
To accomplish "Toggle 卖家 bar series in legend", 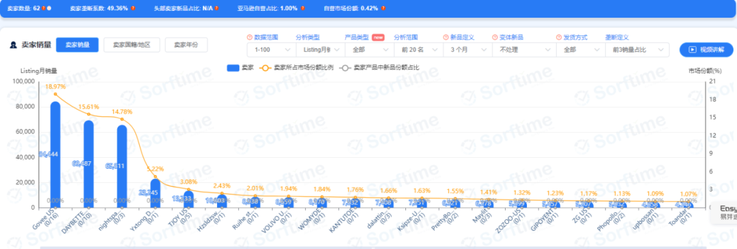I will point(240,67).
